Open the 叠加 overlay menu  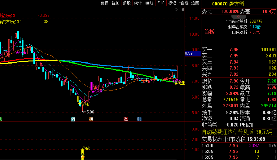115,3
